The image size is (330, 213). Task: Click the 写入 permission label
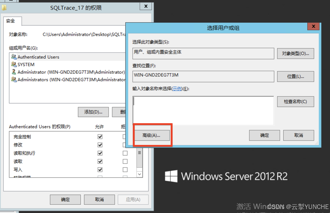click(x=18, y=170)
